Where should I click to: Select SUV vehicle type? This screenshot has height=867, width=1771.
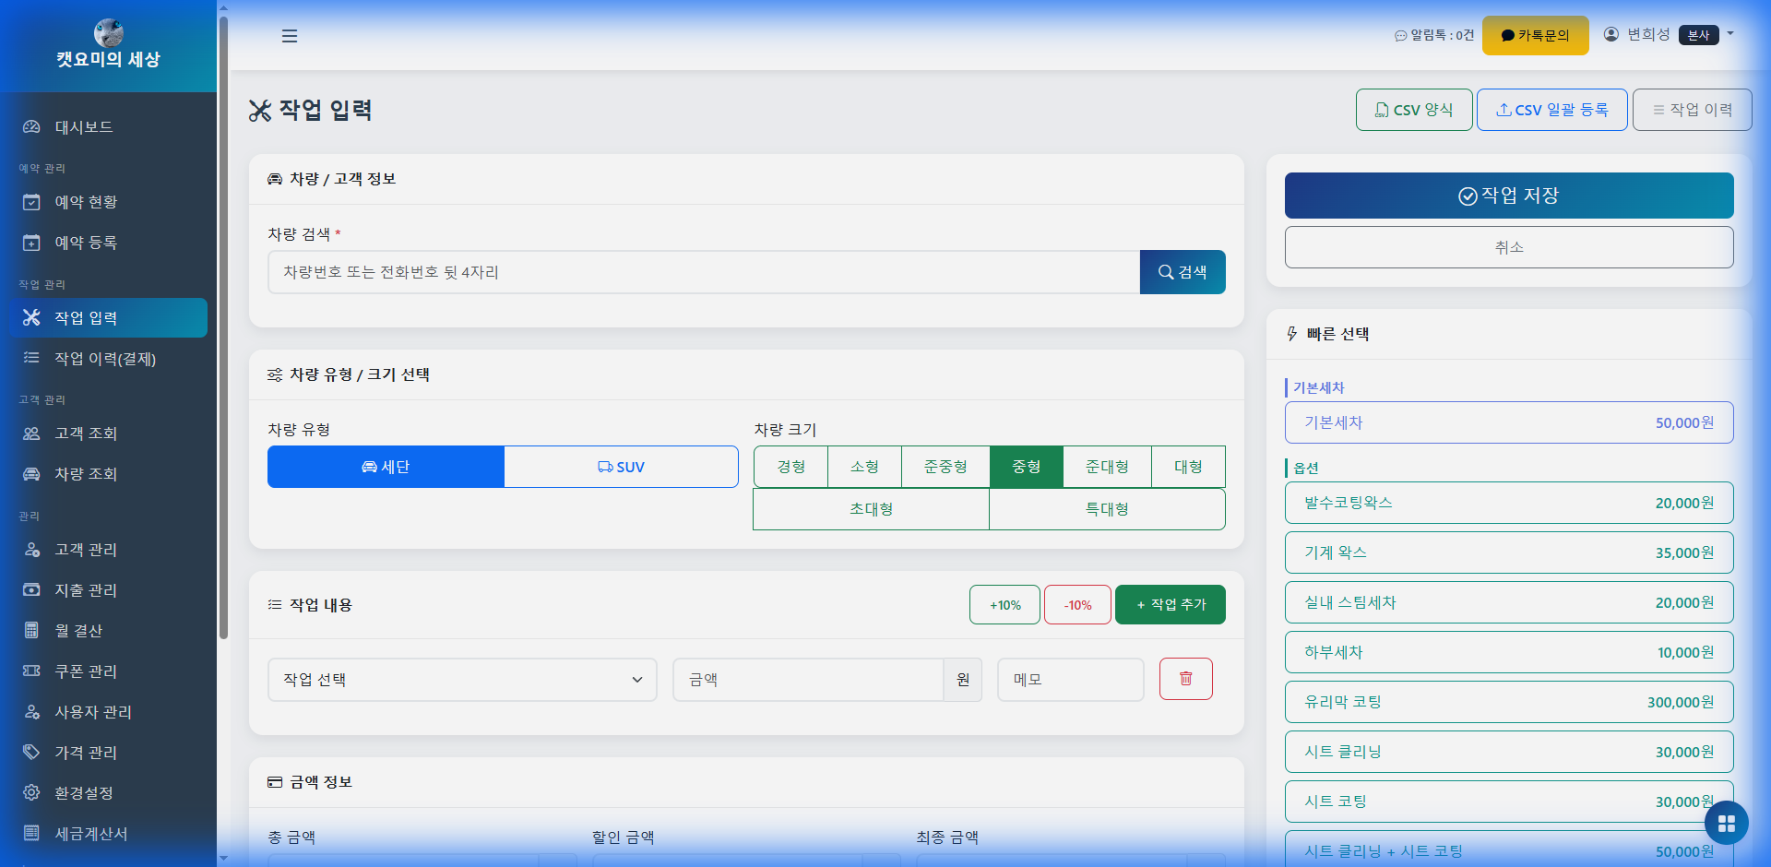622,467
